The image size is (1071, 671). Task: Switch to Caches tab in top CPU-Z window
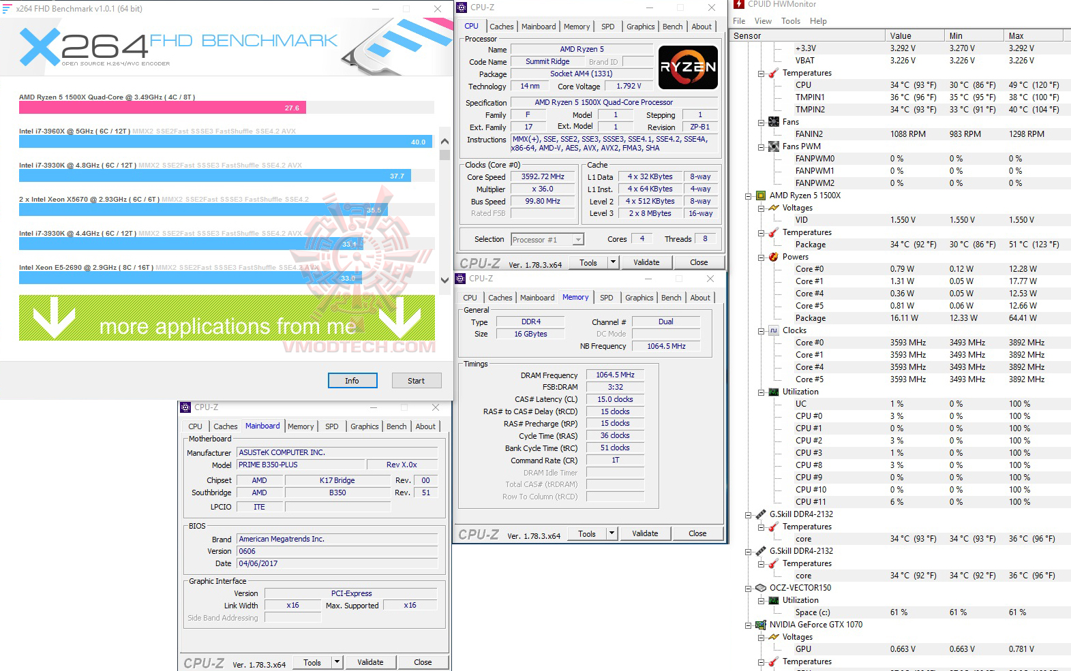pos(502,27)
